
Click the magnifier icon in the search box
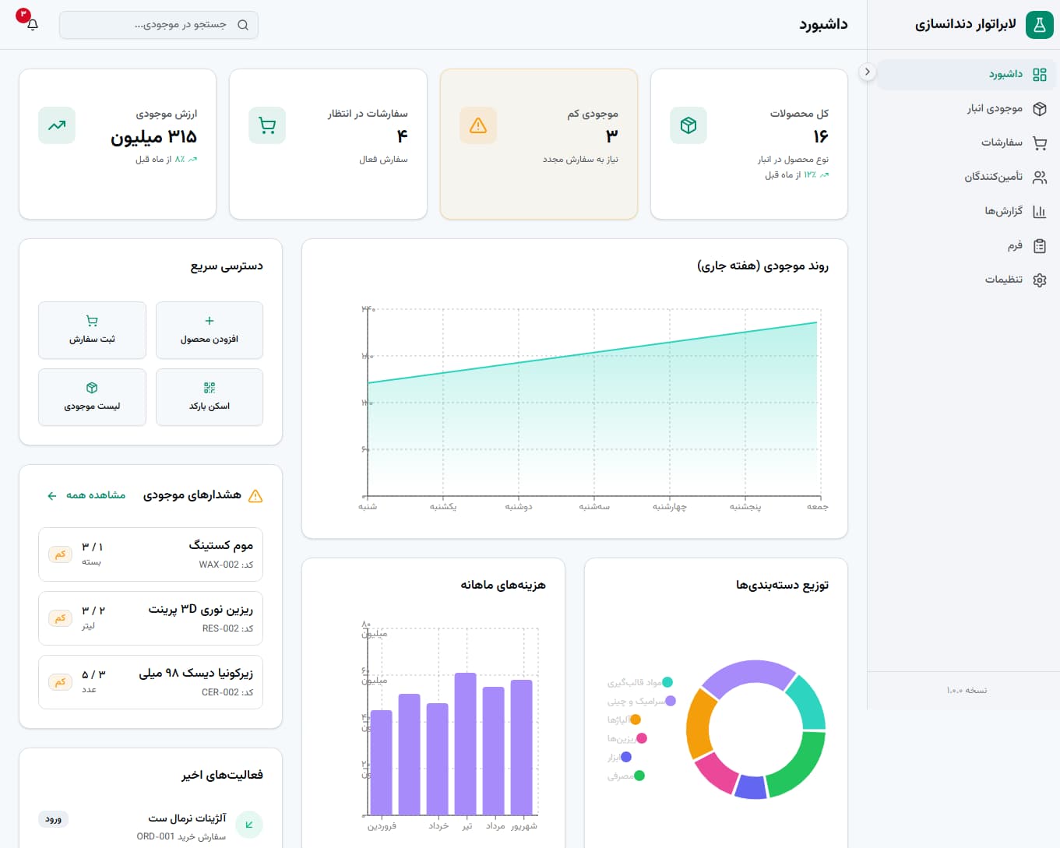(x=243, y=25)
